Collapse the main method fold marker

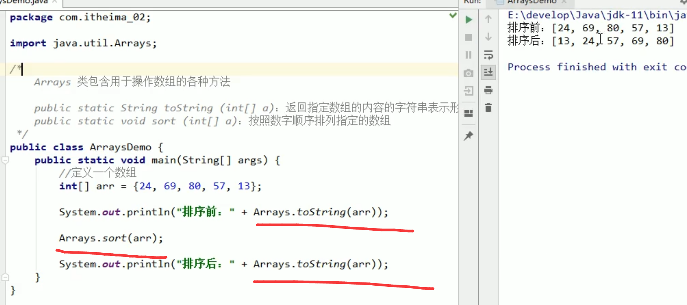(x=5, y=160)
